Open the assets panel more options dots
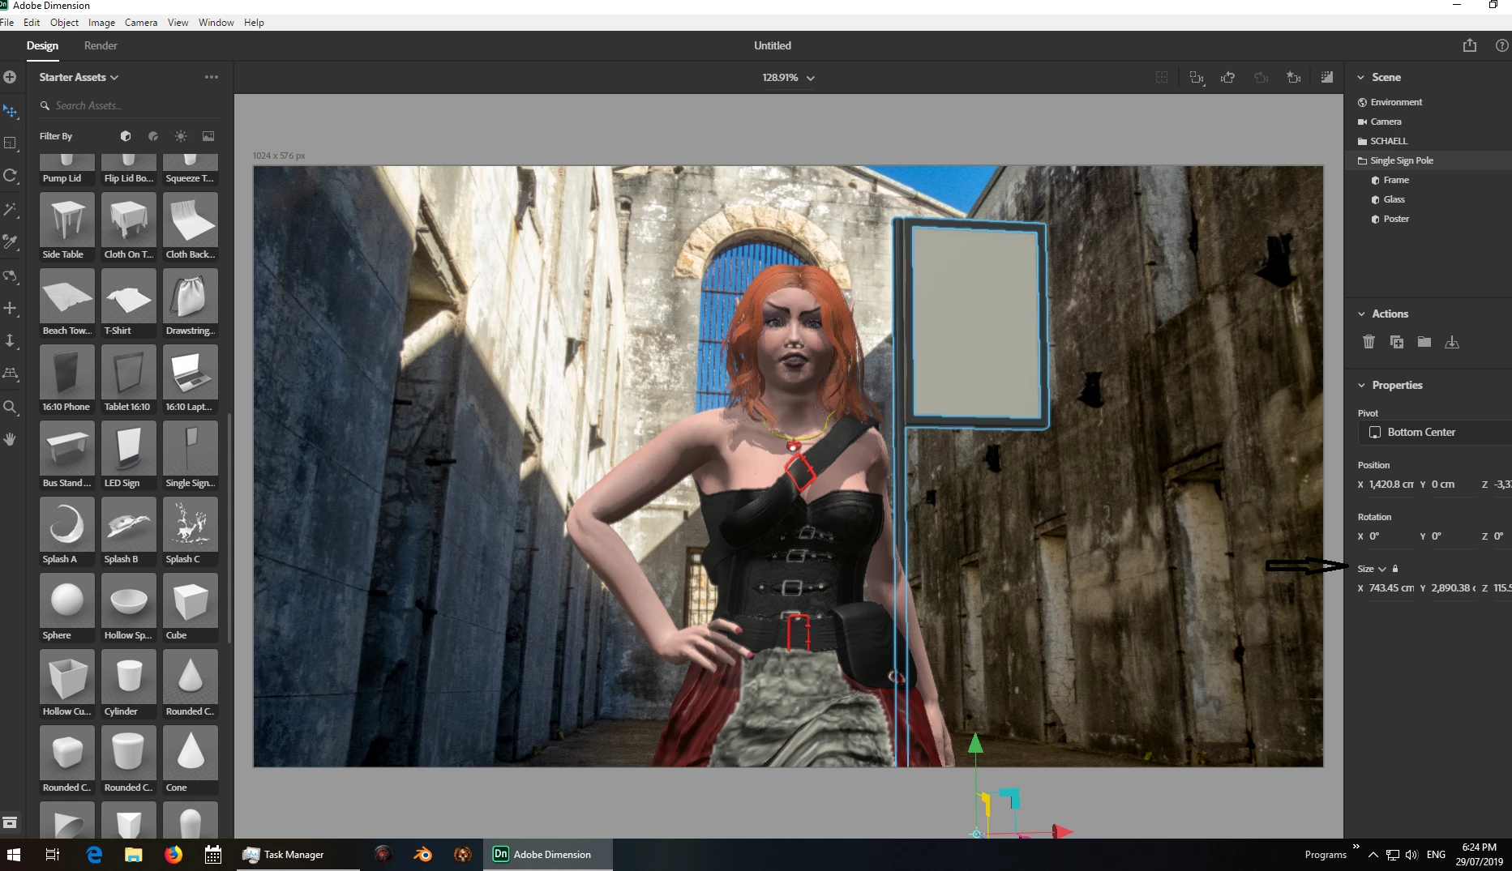This screenshot has width=1512, height=871. coord(212,77)
